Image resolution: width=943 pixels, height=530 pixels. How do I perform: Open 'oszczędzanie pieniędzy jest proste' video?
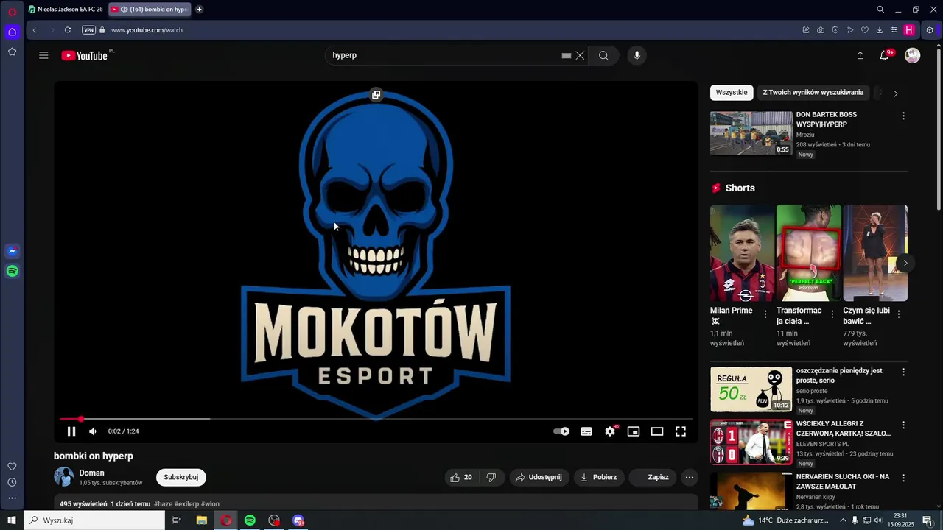pyautogui.click(x=751, y=389)
